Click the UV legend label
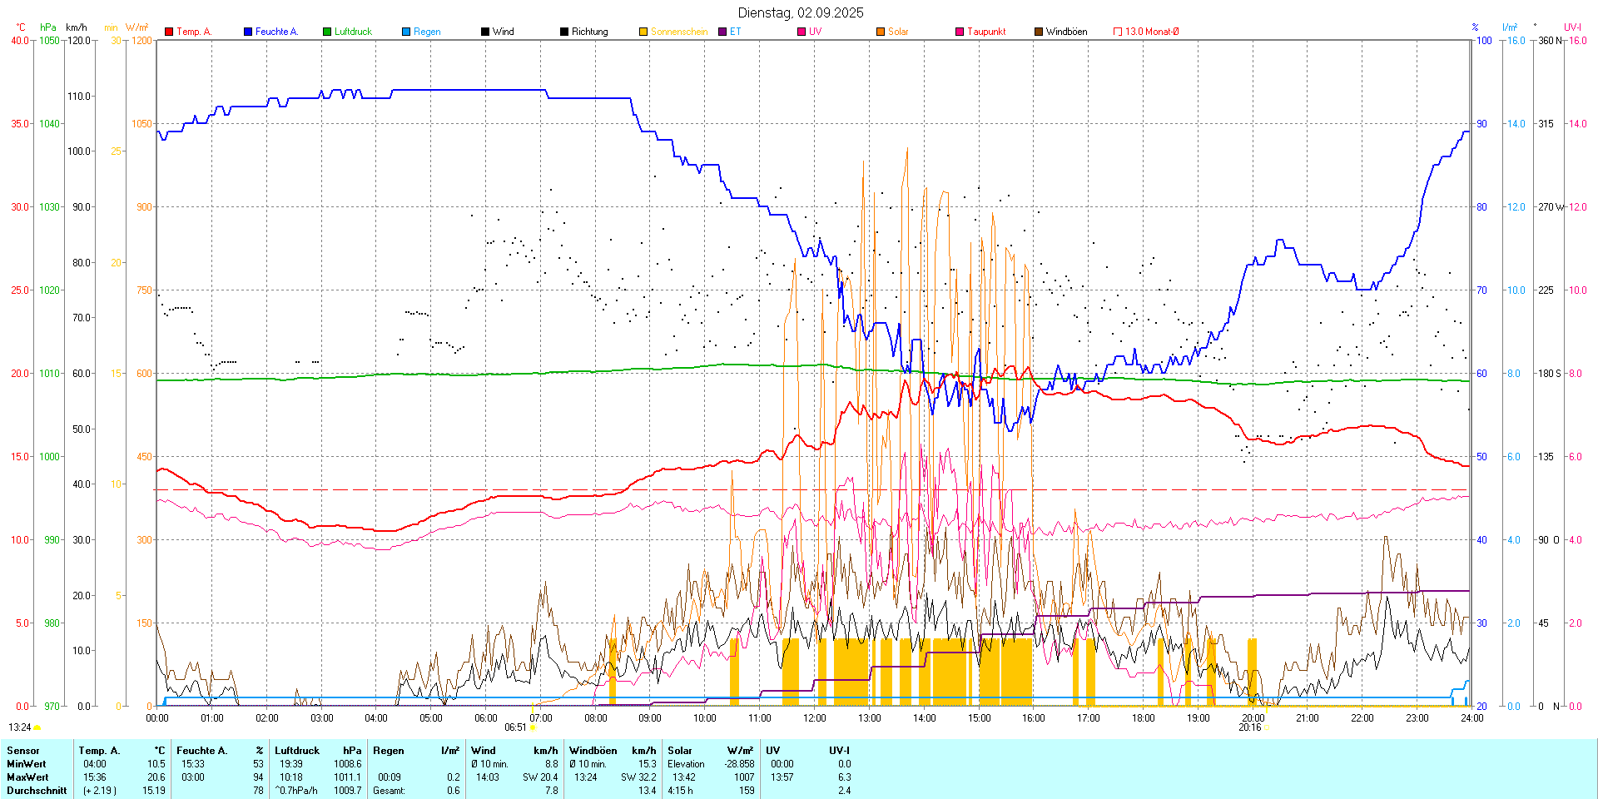This screenshot has width=1598, height=799. [815, 32]
